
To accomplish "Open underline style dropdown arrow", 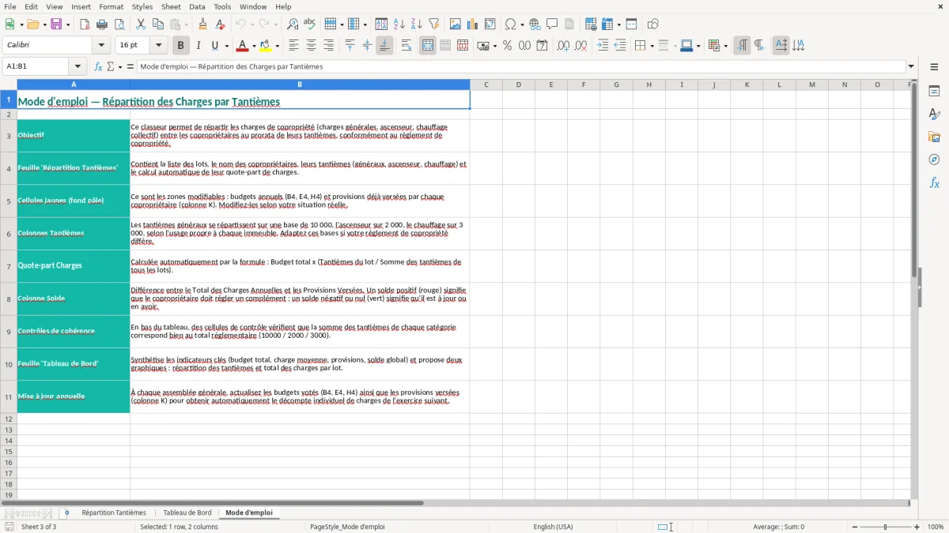I will click(x=226, y=46).
